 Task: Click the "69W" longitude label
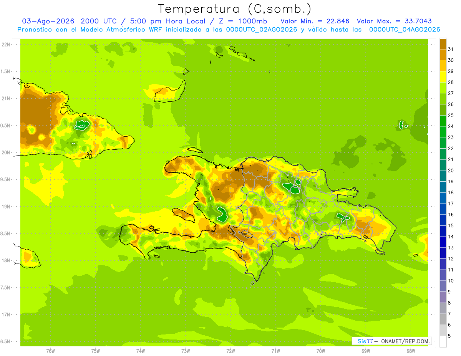[x=365, y=351]
